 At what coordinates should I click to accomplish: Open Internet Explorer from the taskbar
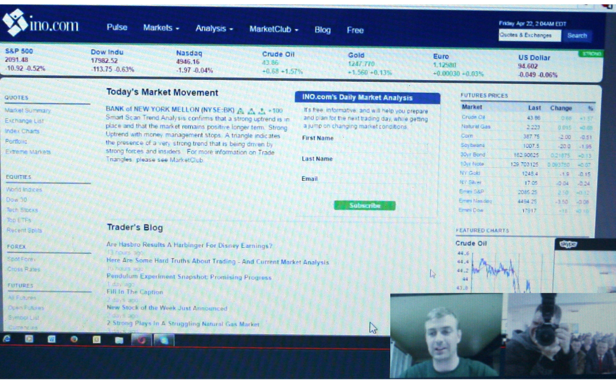(x=7, y=339)
